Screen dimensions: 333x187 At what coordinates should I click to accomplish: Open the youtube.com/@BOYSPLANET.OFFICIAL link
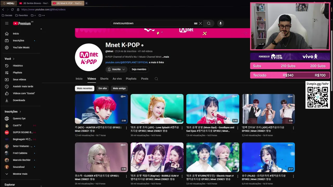pyautogui.click(x=127, y=62)
